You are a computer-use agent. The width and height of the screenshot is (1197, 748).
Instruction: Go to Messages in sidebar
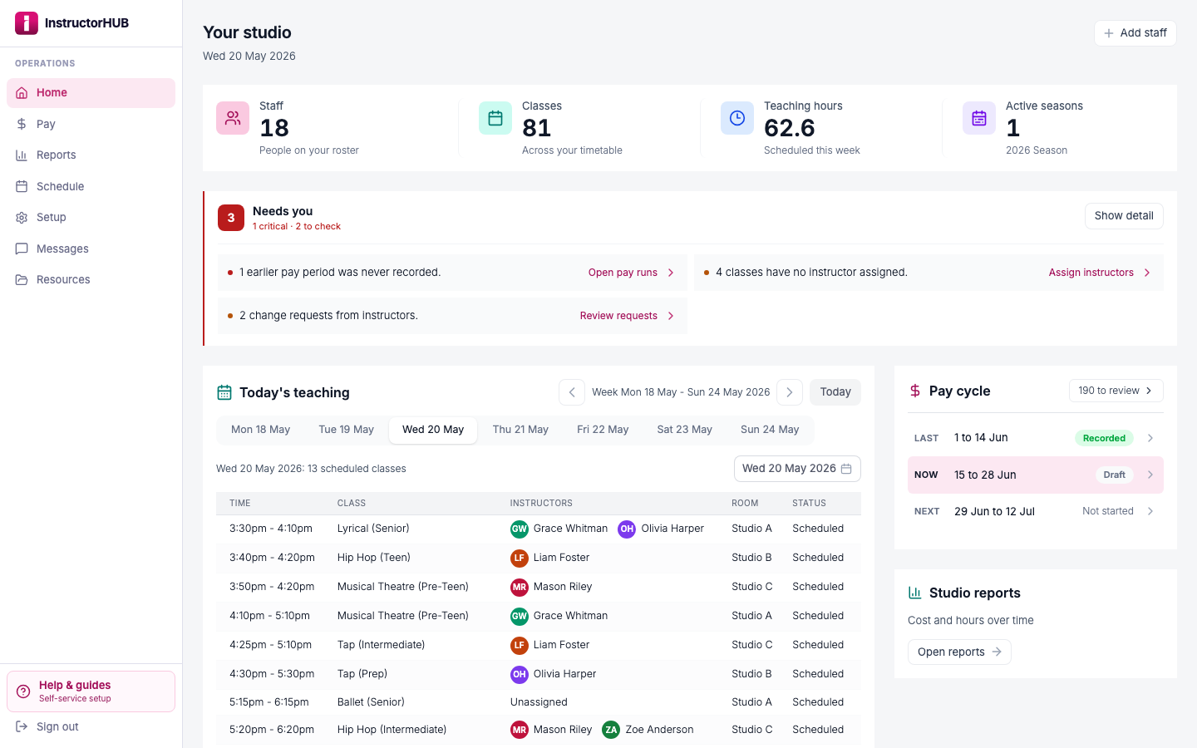91,249
